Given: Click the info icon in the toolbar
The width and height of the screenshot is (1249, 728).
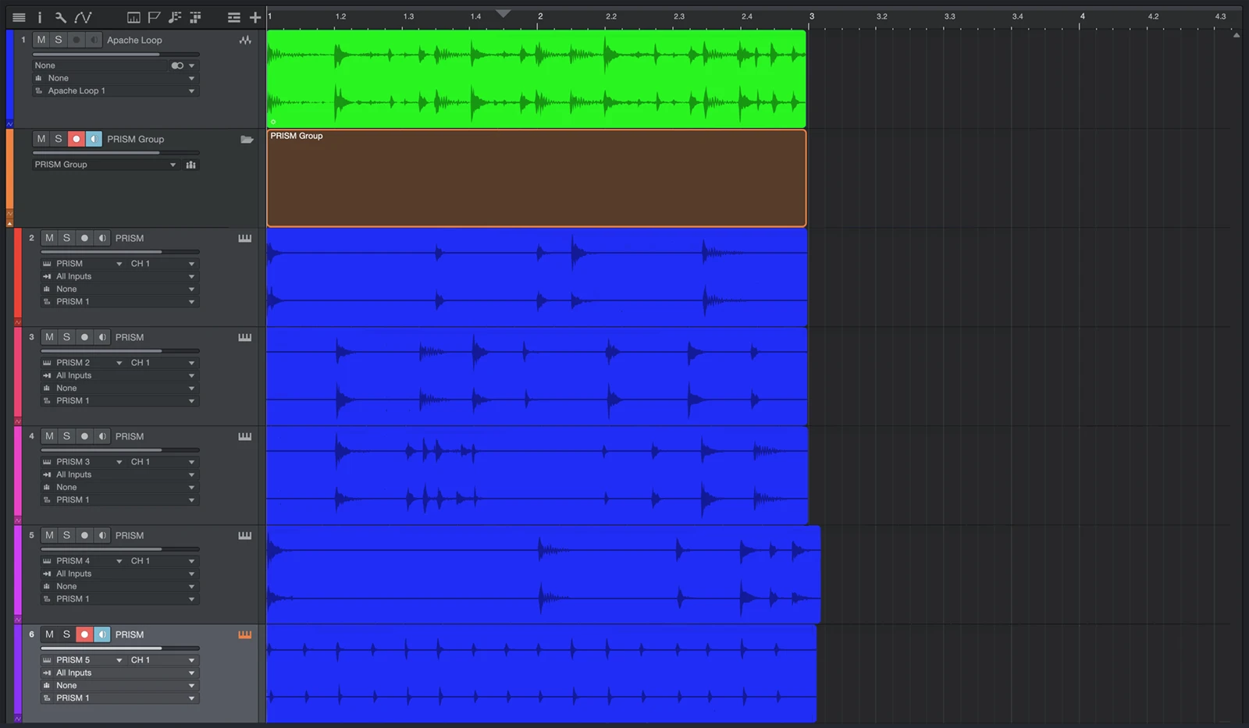Looking at the screenshot, I should pos(39,17).
